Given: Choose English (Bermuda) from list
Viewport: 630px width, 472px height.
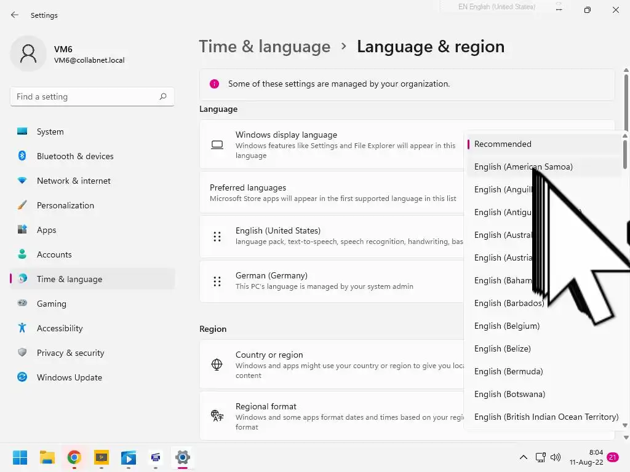Looking at the screenshot, I should [x=544, y=371].
